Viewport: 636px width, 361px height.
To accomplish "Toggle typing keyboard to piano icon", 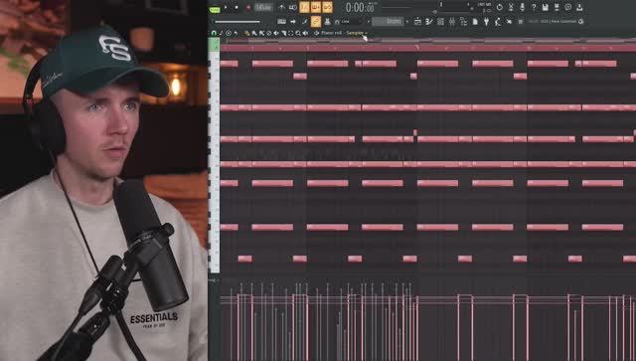I will 282,22.
